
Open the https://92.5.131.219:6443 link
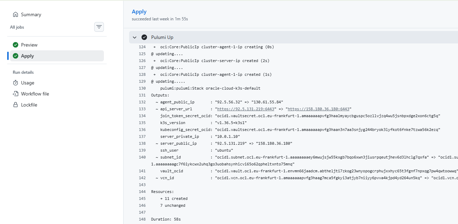246,109
